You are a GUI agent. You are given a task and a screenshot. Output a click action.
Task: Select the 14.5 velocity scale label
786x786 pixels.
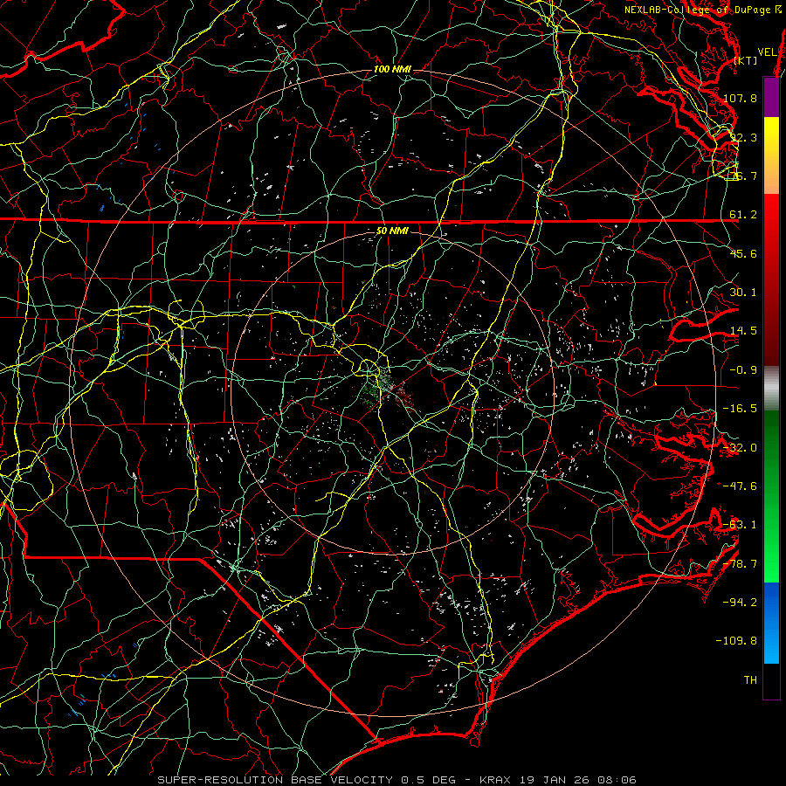[743, 331]
